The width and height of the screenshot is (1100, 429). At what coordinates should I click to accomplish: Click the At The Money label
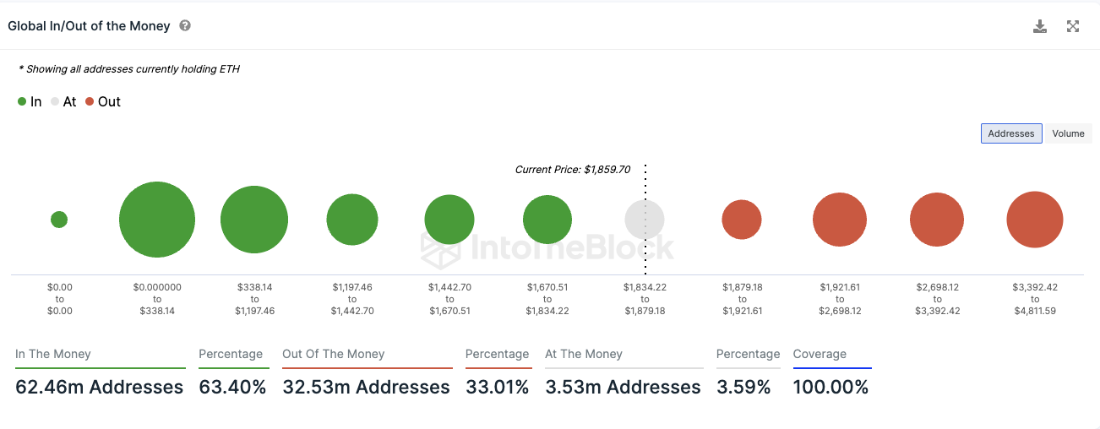pyautogui.click(x=584, y=354)
